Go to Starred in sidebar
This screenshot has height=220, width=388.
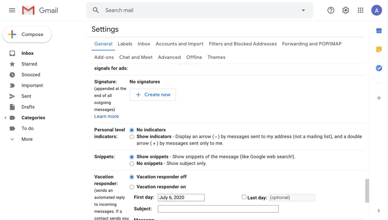coord(29,64)
